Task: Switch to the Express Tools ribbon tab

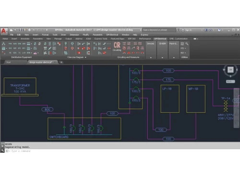Action: [x=101, y=39]
